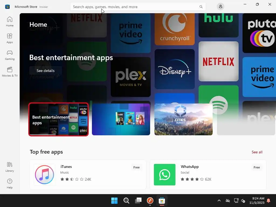Open Task View on the taskbar
Screen dimensions: 276x207
pos(138,201)
